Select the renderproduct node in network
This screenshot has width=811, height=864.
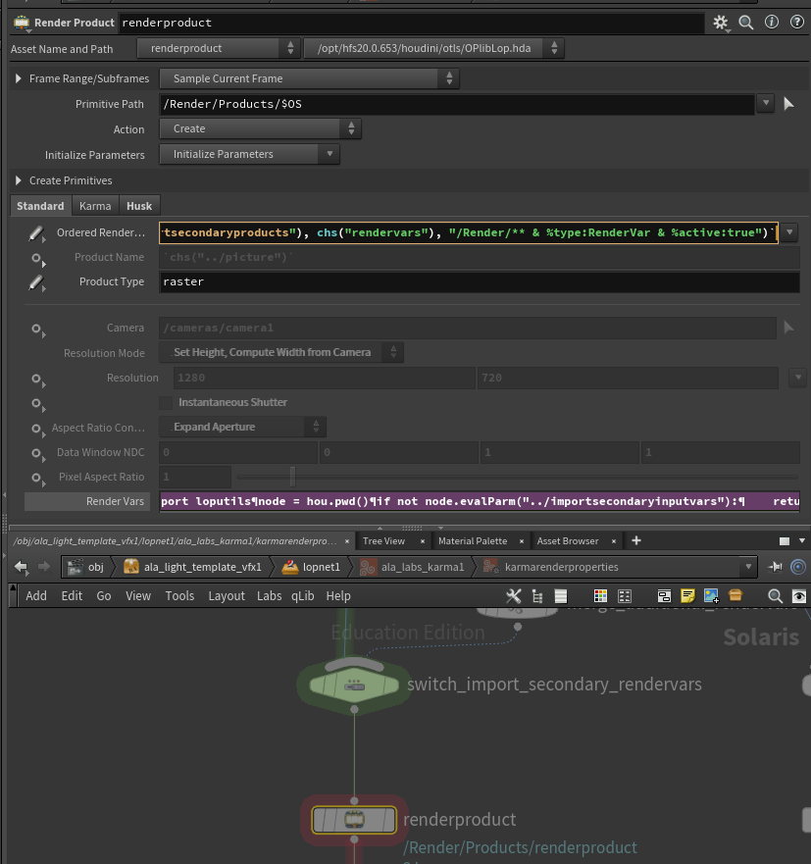coord(354,820)
